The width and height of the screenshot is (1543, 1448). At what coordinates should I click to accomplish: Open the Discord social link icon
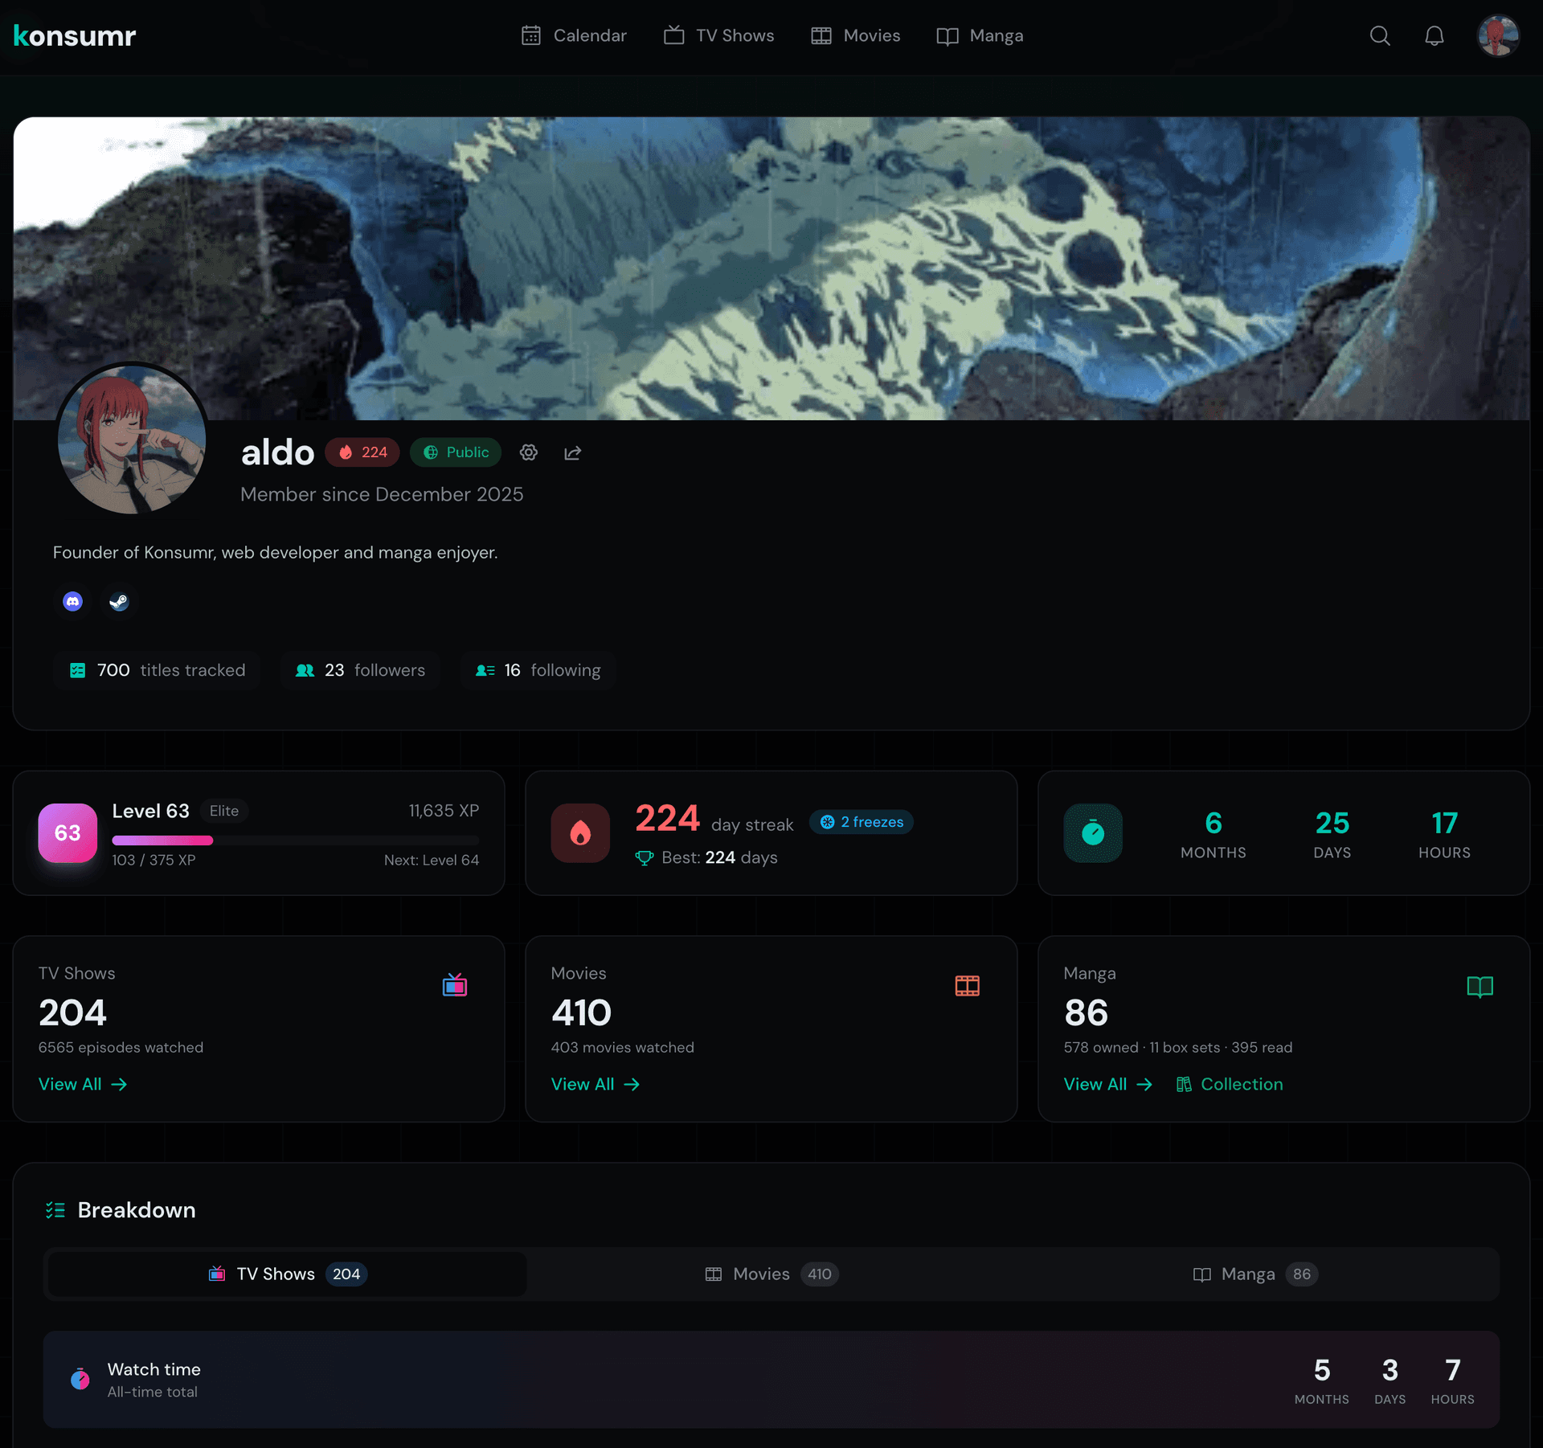73,601
